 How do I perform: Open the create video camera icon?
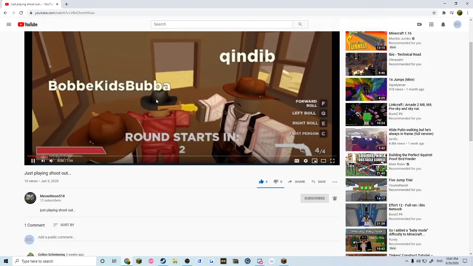tap(419, 24)
